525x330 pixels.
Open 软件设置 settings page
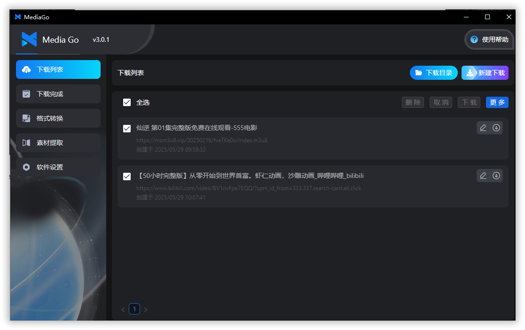point(58,167)
